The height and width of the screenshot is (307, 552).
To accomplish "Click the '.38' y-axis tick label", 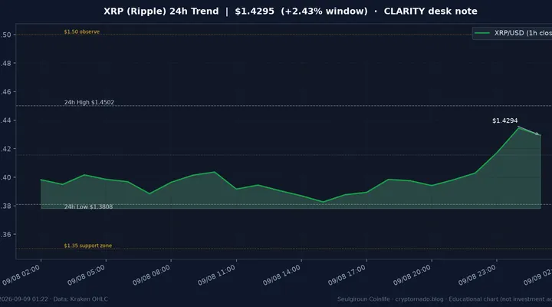I will [x=6, y=206].
